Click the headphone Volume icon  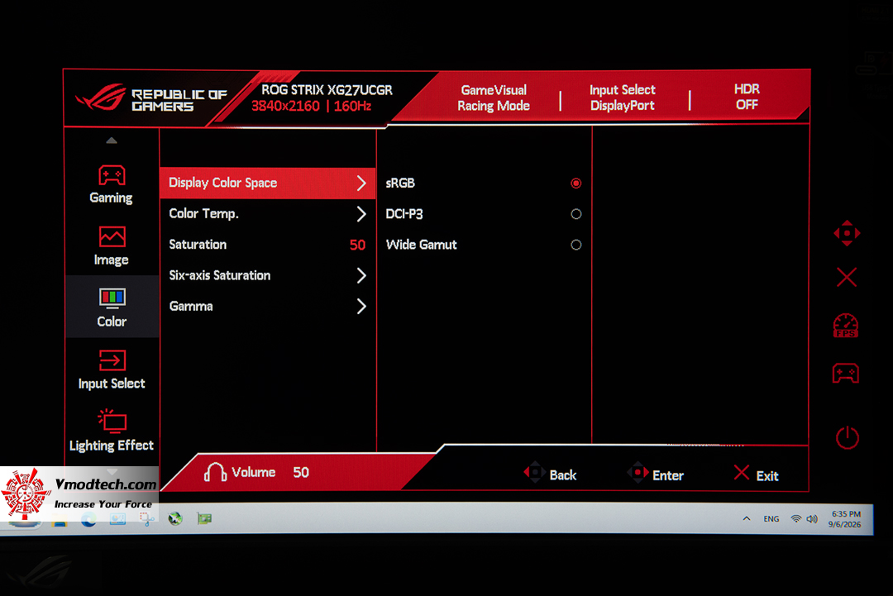pos(215,472)
